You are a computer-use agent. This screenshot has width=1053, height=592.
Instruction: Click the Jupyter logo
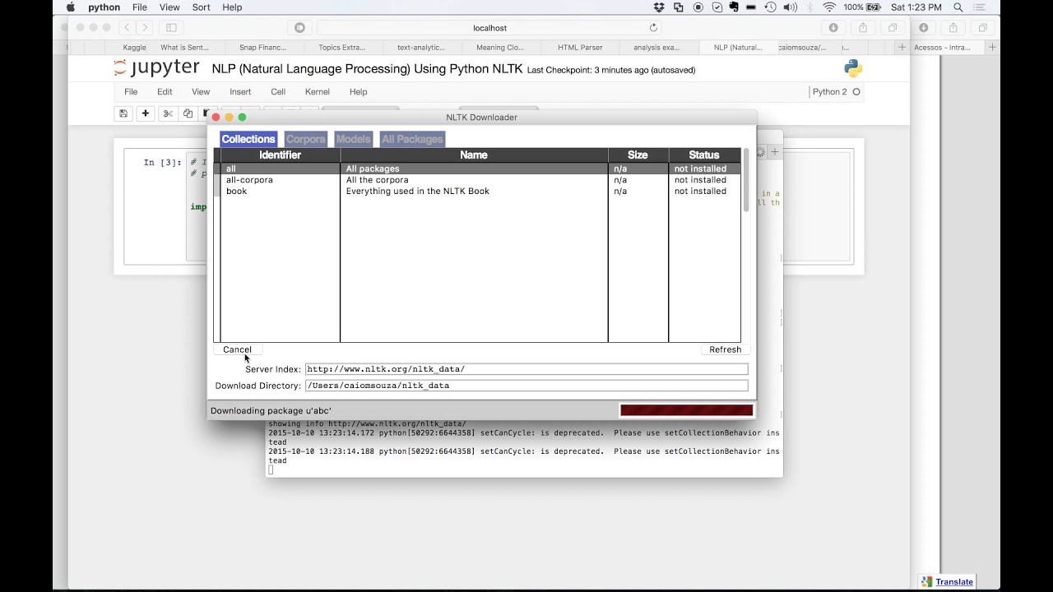(156, 68)
